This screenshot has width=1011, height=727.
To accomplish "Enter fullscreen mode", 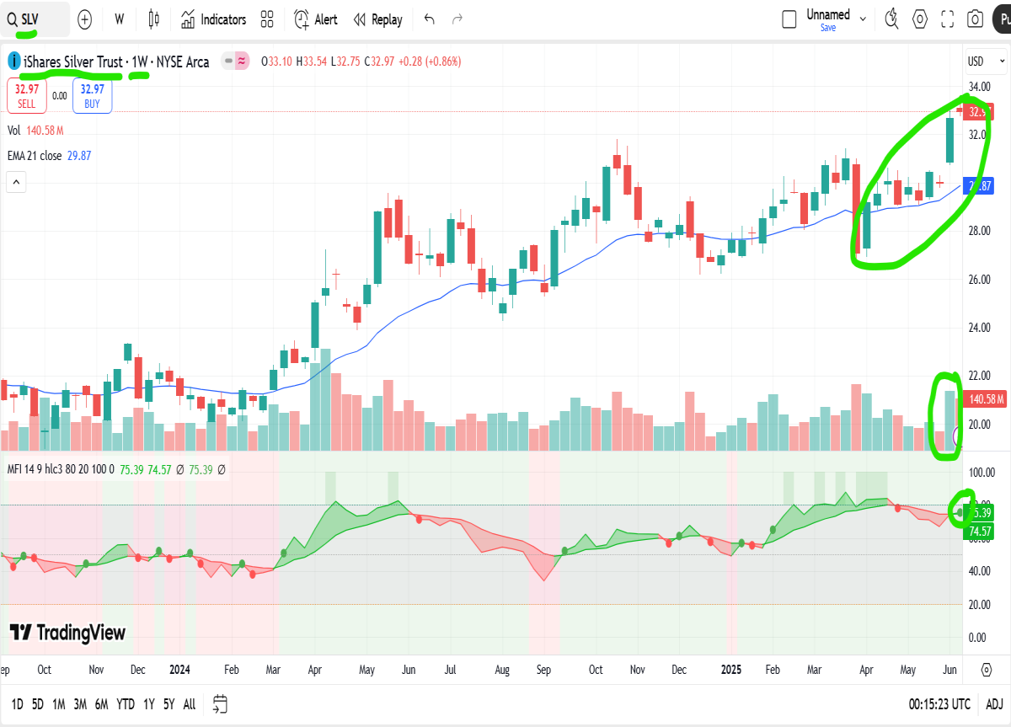I will [948, 19].
